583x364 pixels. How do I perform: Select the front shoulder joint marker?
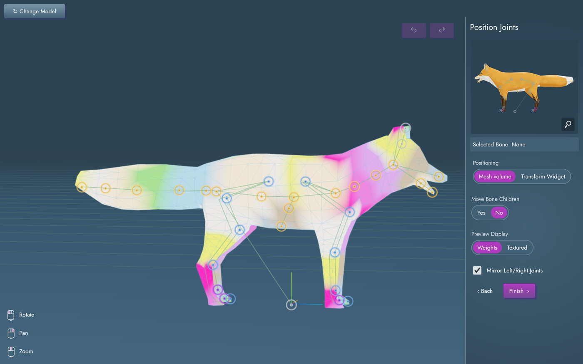point(350,212)
